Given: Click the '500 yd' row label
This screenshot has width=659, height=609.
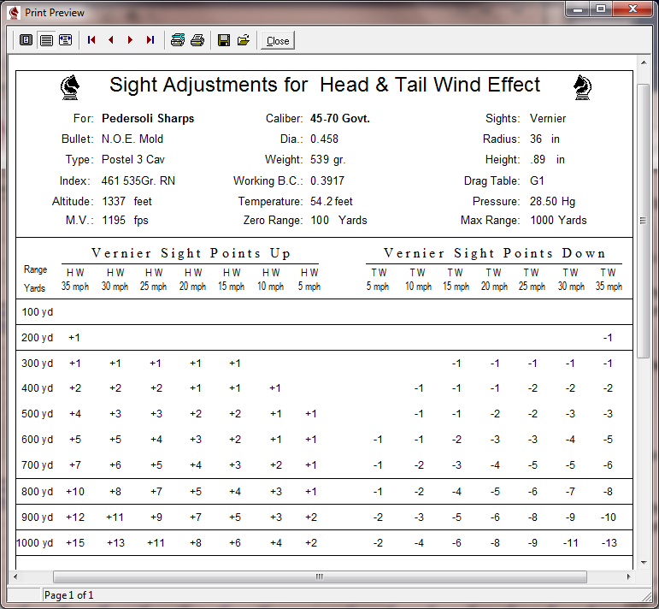Looking at the screenshot, I should [38, 414].
